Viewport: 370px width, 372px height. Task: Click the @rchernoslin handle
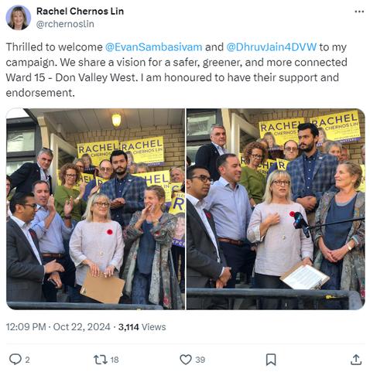coord(65,24)
